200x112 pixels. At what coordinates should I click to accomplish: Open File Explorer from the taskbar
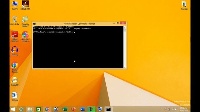coord(30,109)
